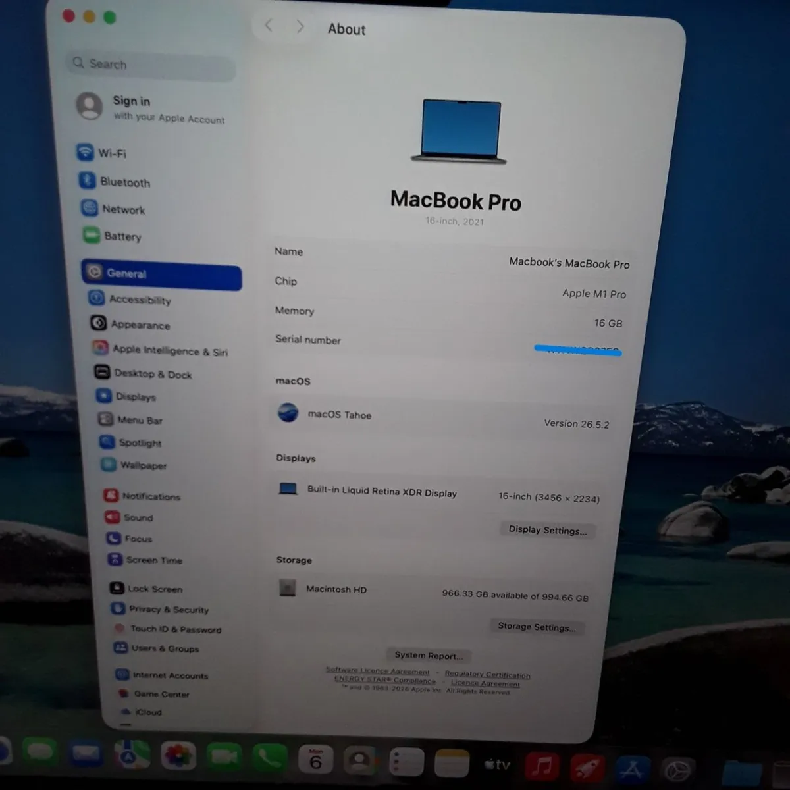Click the "Apple M1 Pro" chip value
This screenshot has width=790, height=790.
pos(594,293)
